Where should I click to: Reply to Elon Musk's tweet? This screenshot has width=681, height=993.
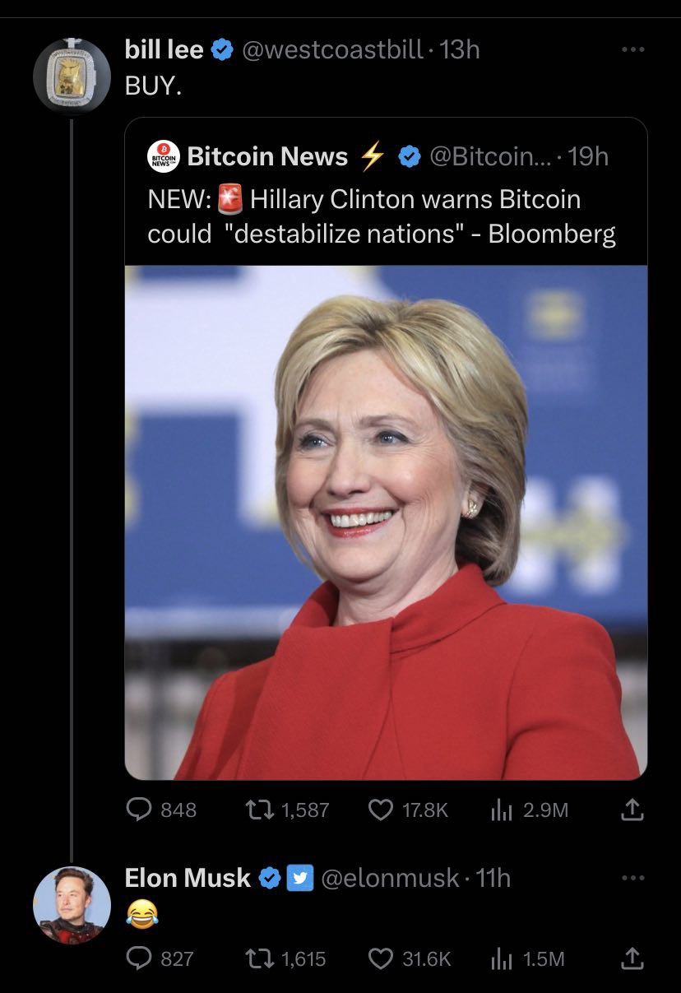click(x=160, y=958)
